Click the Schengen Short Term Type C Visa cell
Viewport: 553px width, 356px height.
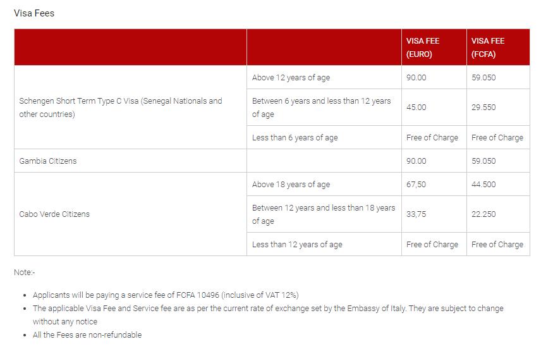tap(121, 107)
